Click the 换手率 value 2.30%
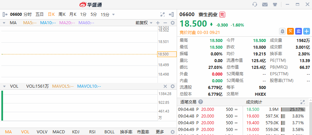Viewport: 312px width, 135px height. tap(305, 54)
